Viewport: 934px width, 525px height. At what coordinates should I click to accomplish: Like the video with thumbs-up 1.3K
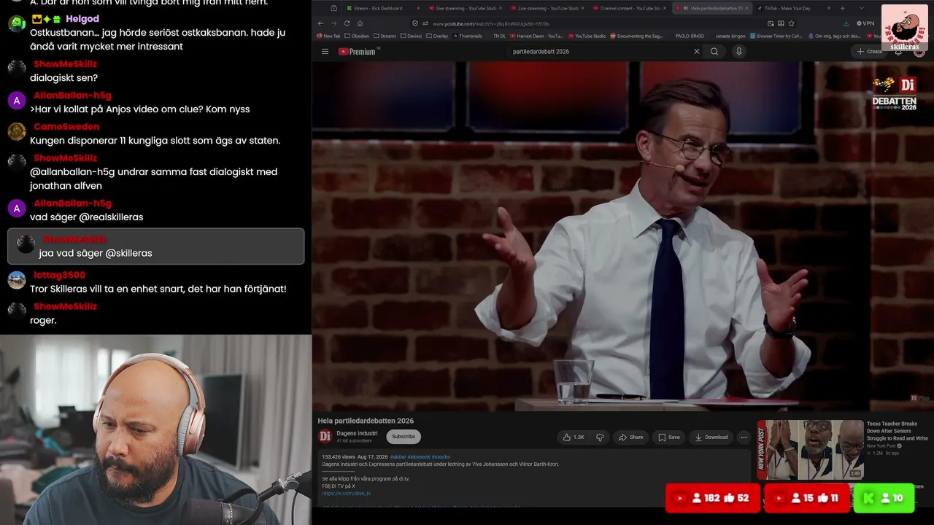pyautogui.click(x=573, y=437)
